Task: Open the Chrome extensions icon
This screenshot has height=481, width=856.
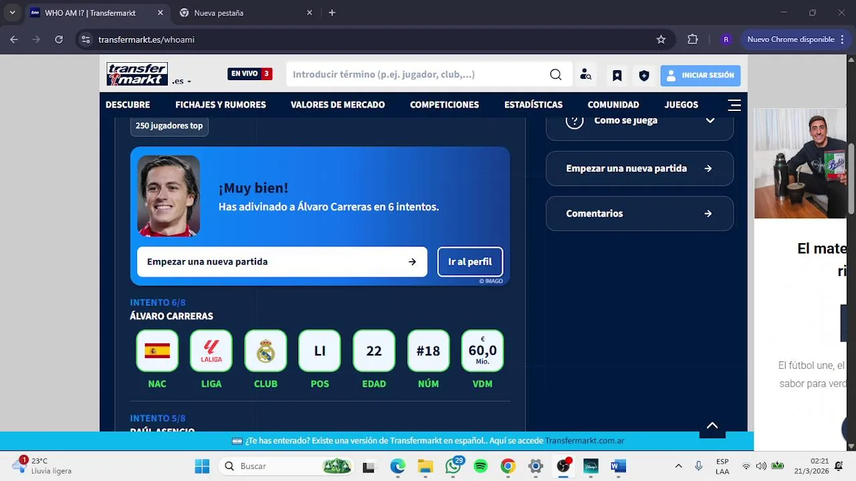Action: coord(693,39)
